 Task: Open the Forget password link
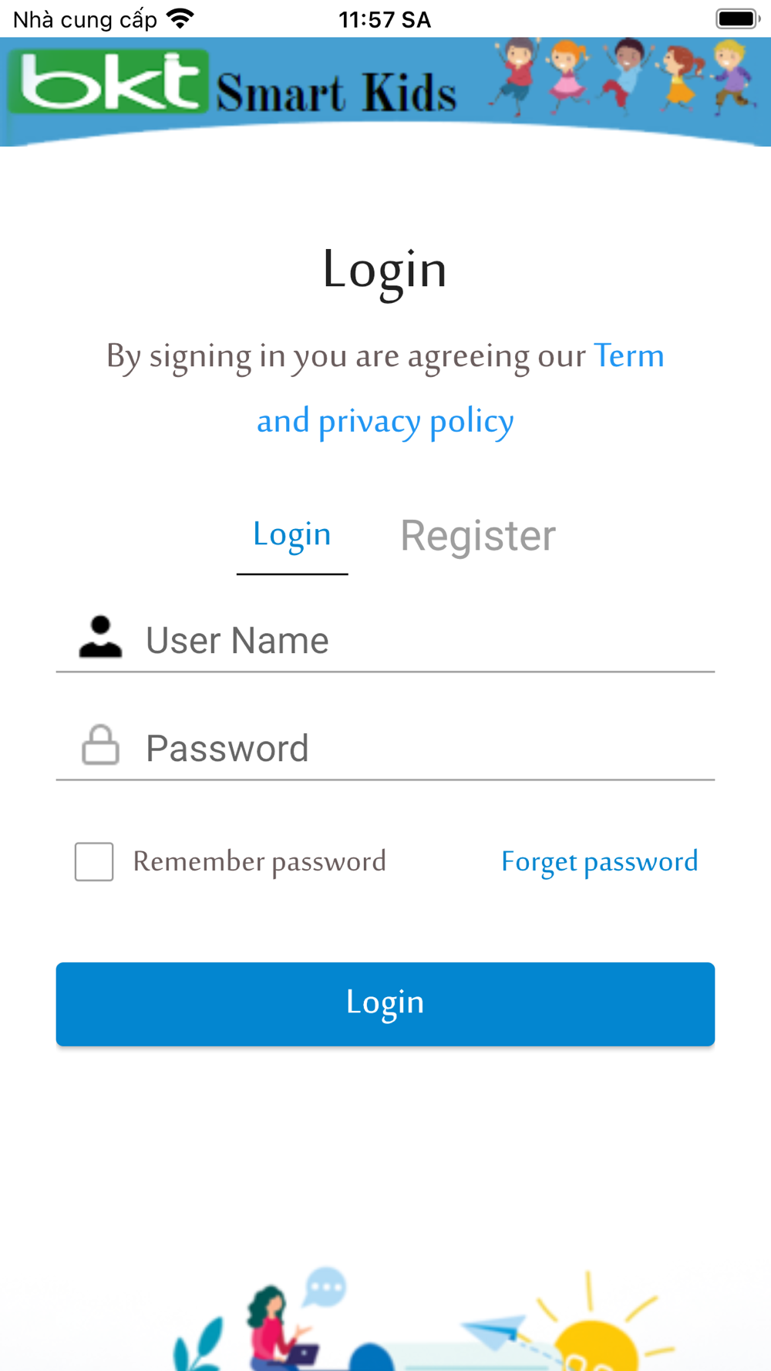tap(599, 861)
